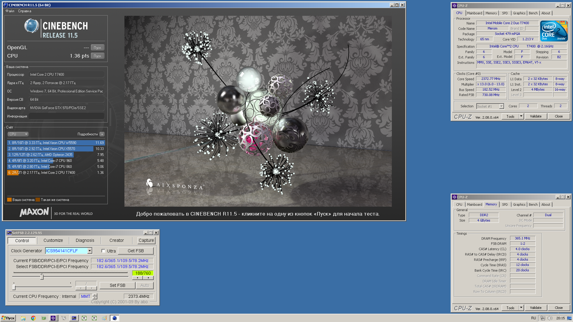Image resolution: width=573 pixels, height=322 pixels.
Task: Increase the MMT spinner value in SetFSB
Action: pos(95,295)
